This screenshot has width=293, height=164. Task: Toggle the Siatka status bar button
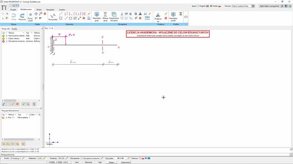pyautogui.click(x=77, y=162)
